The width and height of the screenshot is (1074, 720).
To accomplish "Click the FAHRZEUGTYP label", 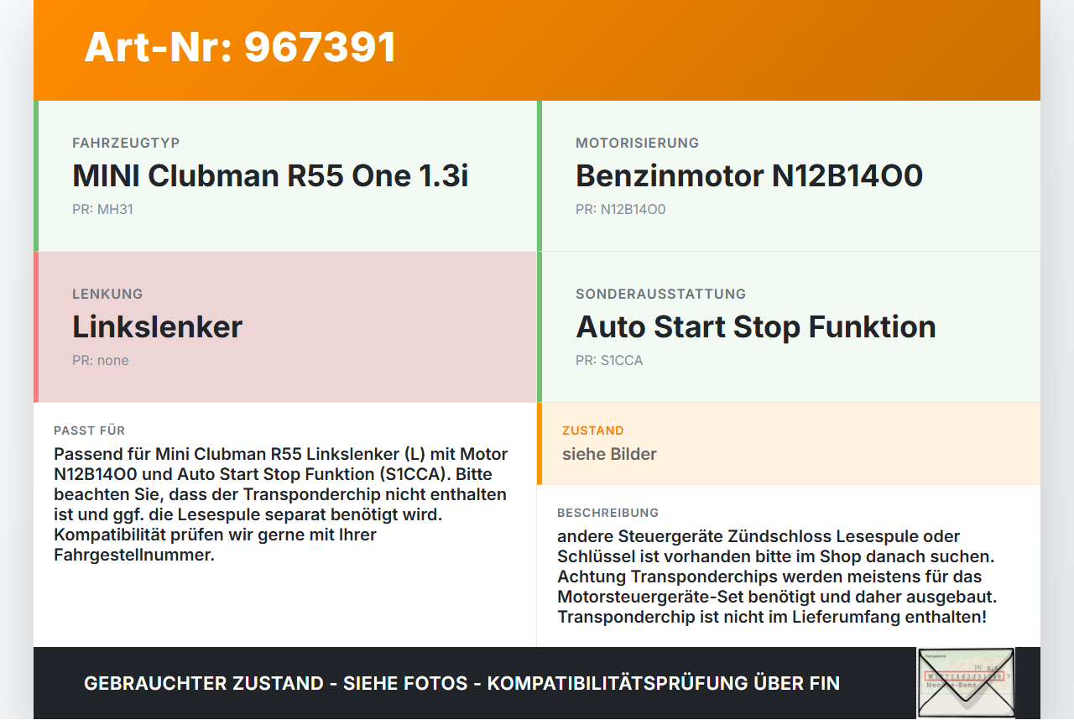I will (x=126, y=143).
